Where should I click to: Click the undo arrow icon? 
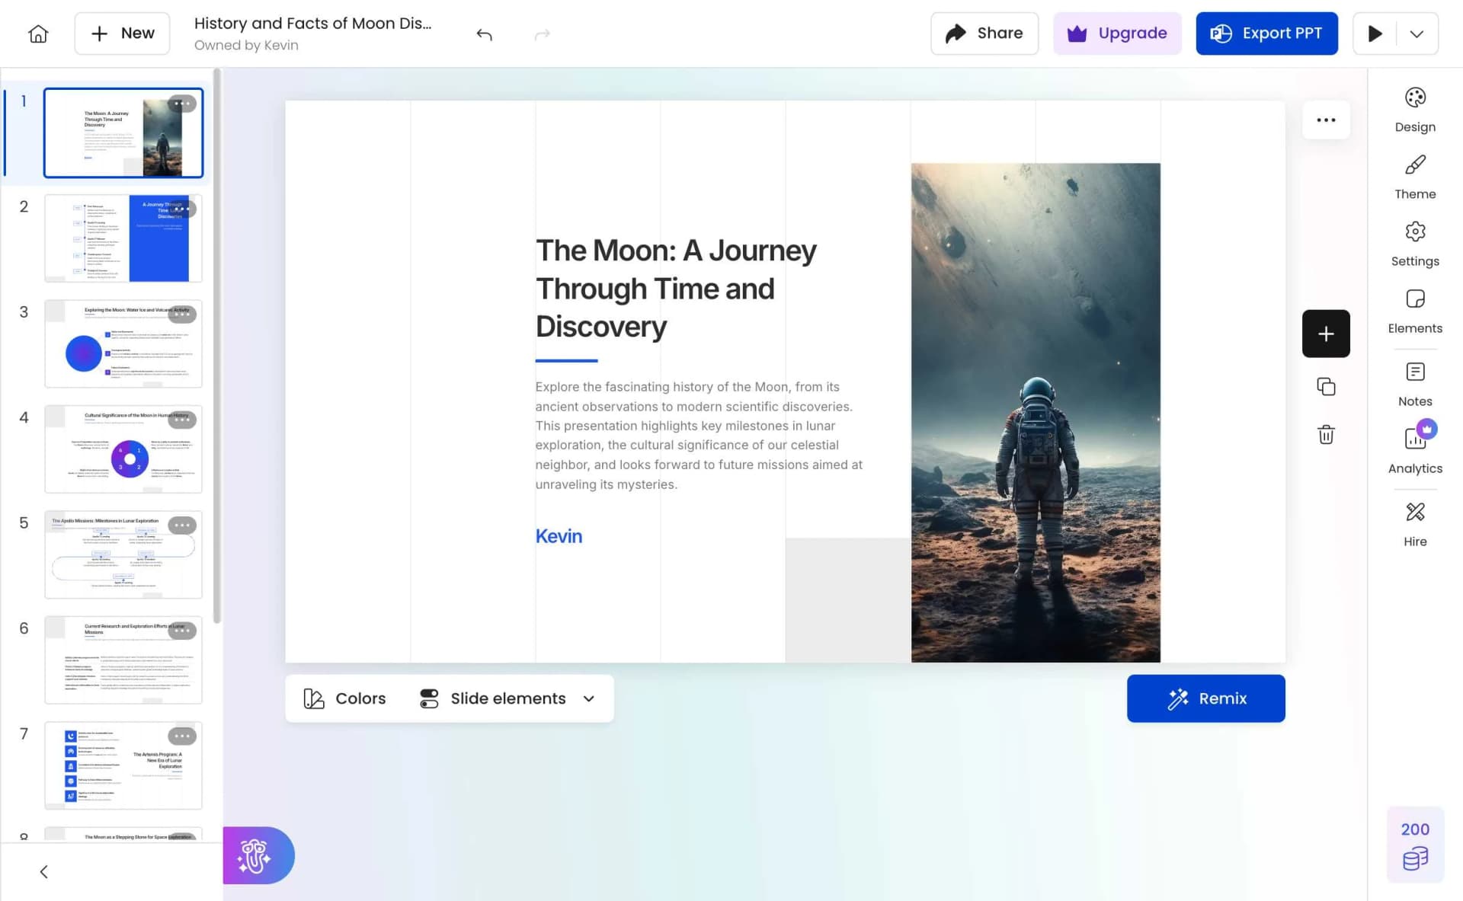[x=485, y=34]
